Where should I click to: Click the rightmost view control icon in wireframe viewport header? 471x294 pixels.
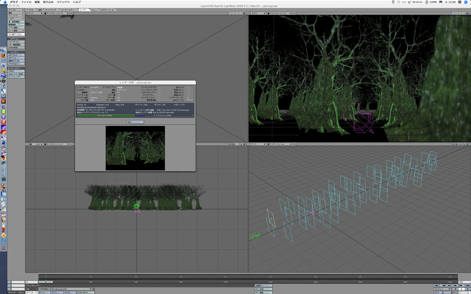pyautogui.click(x=467, y=144)
